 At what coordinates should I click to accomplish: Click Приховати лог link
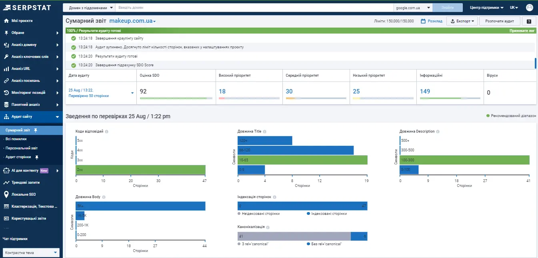click(x=522, y=31)
